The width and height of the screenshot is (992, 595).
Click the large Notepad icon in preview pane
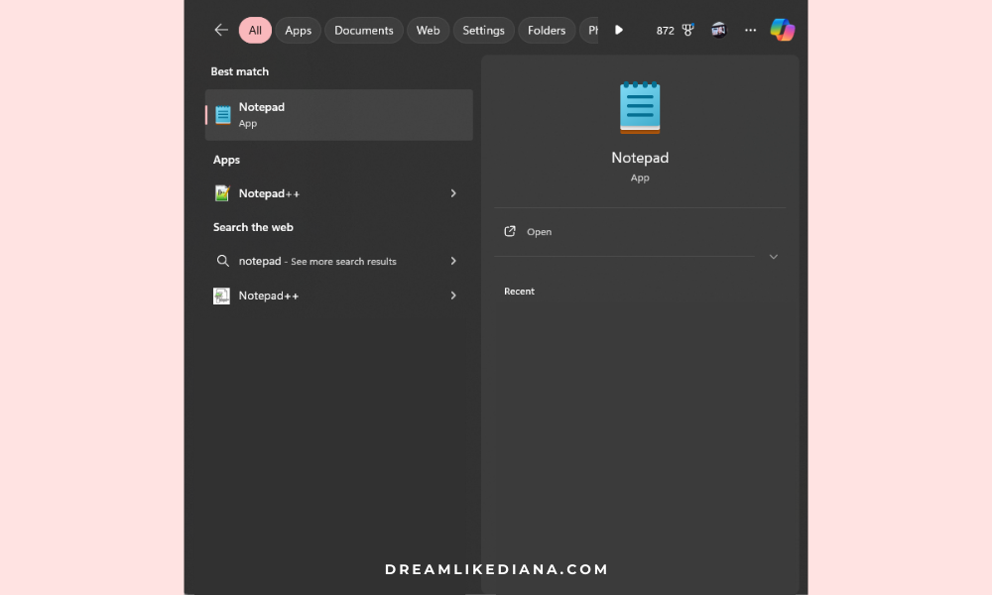(640, 106)
